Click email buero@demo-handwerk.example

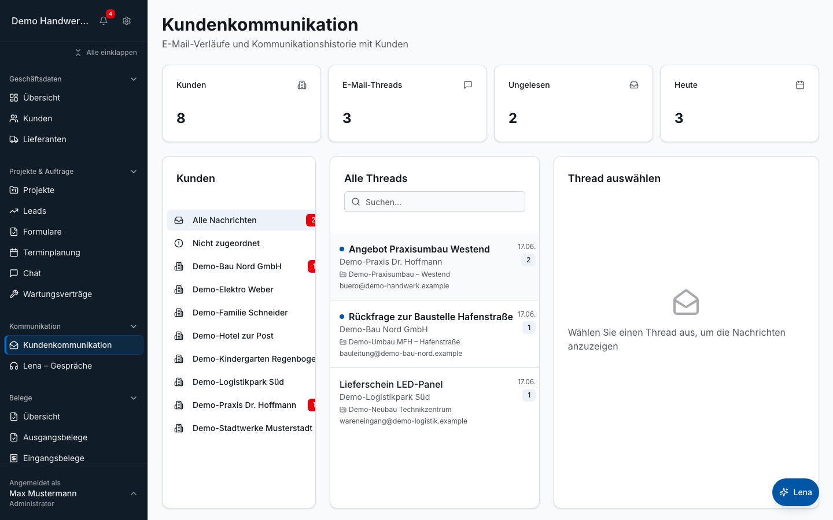(x=394, y=286)
